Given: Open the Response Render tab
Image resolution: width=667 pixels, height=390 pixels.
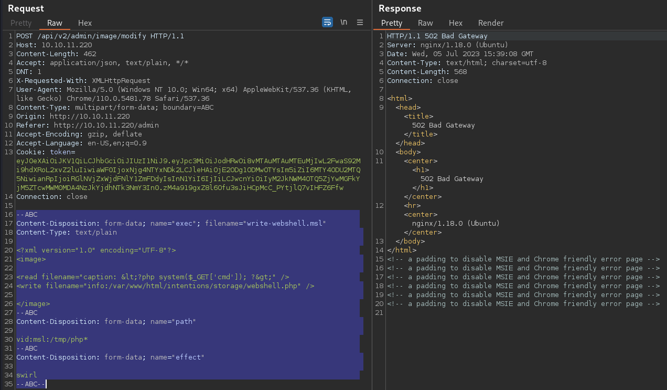Looking at the screenshot, I should [x=491, y=23].
